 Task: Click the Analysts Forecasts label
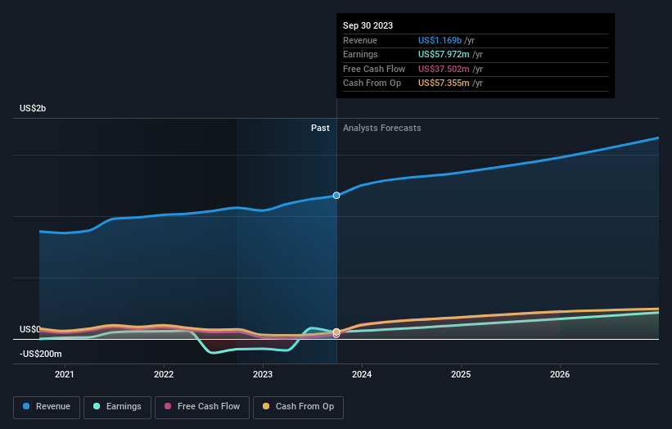click(x=382, y=129)
